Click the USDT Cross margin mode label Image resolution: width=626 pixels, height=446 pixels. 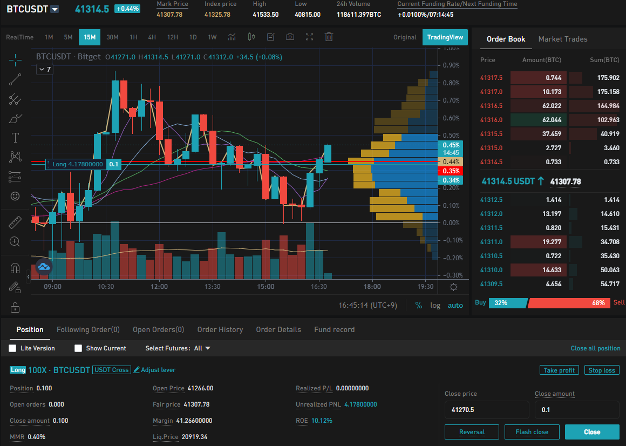click(111, 370)
